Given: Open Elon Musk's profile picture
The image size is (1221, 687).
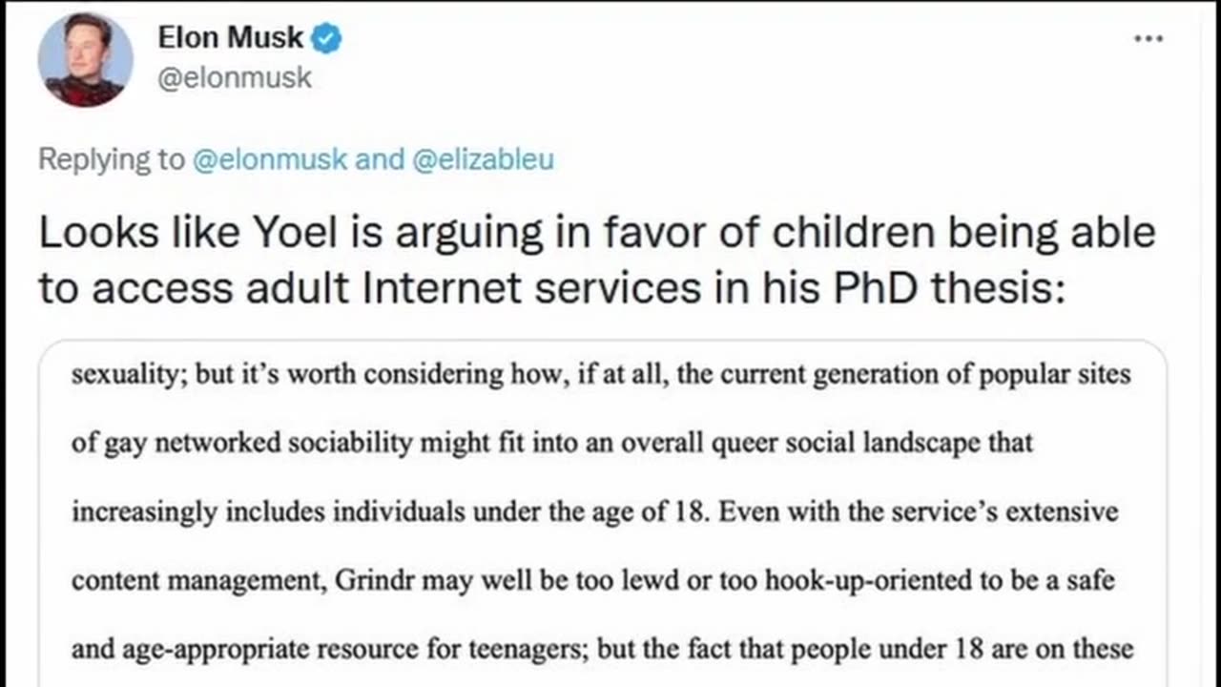Looking at the screenshot, I should click(x=85, y=60).
